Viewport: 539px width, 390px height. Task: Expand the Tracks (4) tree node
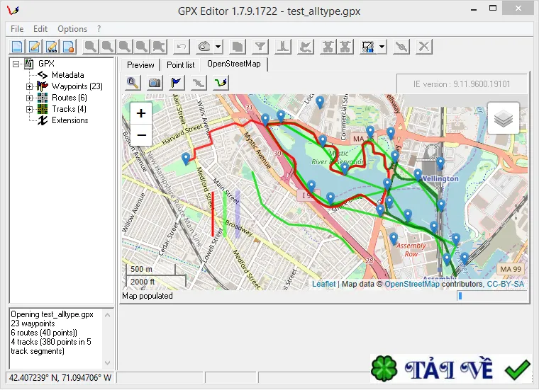30,109
